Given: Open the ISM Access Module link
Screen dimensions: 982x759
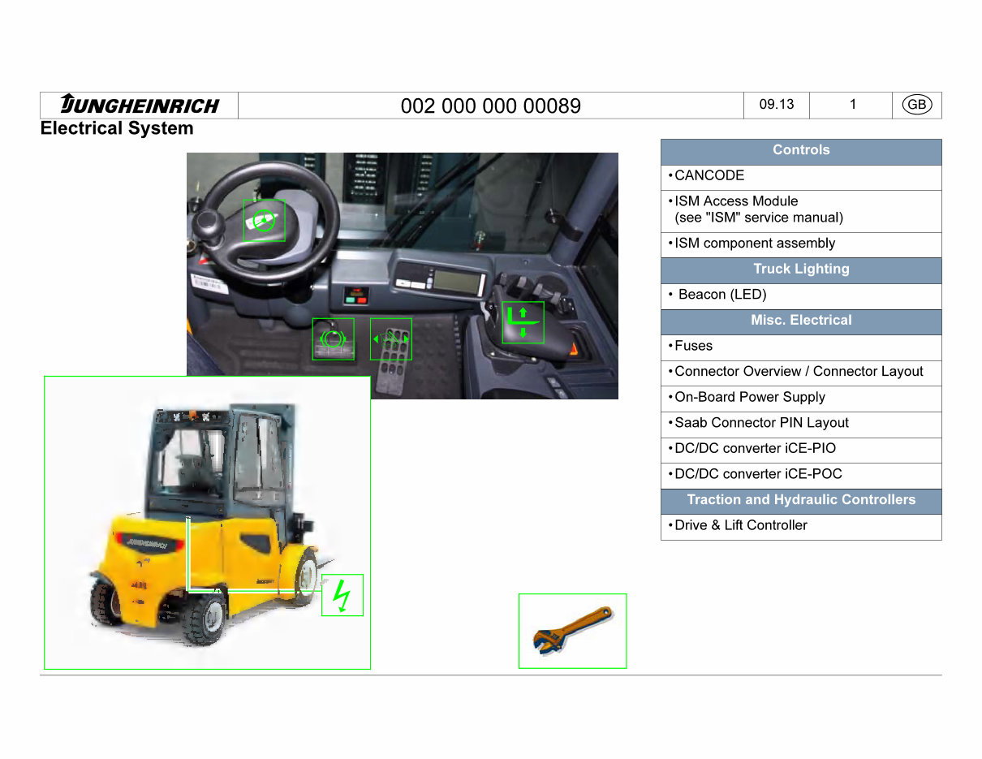Looking at the screenshot, I should [801, 211].
